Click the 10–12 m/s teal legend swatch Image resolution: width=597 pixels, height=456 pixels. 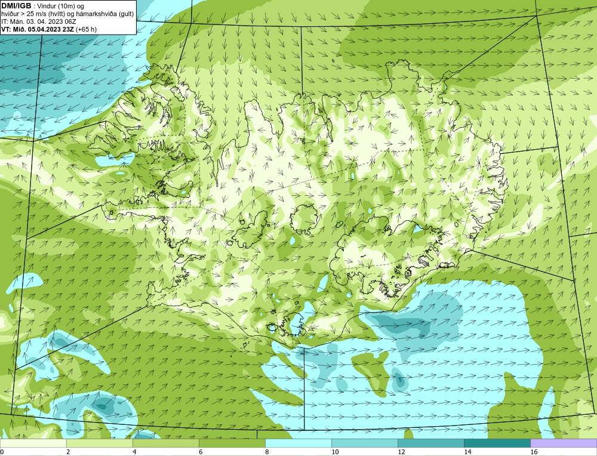point(364,443)
